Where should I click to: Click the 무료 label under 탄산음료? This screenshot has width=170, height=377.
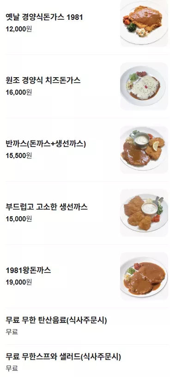click(x=12, y=332)
